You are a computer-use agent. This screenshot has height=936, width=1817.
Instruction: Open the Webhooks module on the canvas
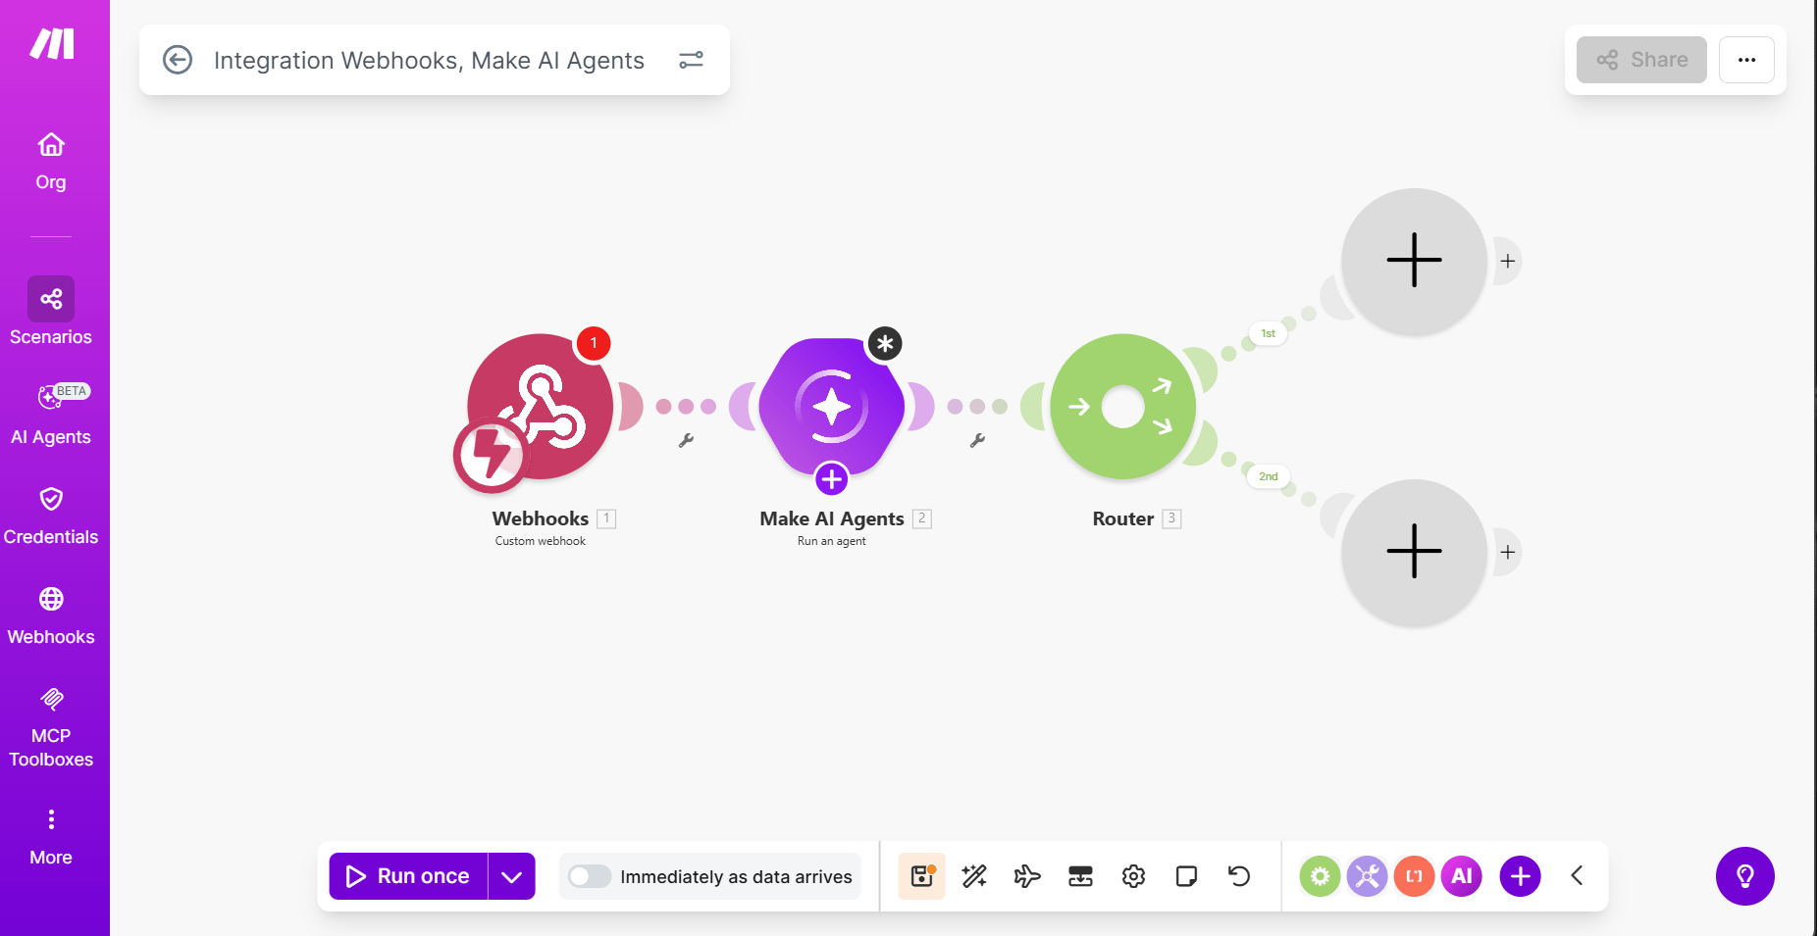(541, 406)
